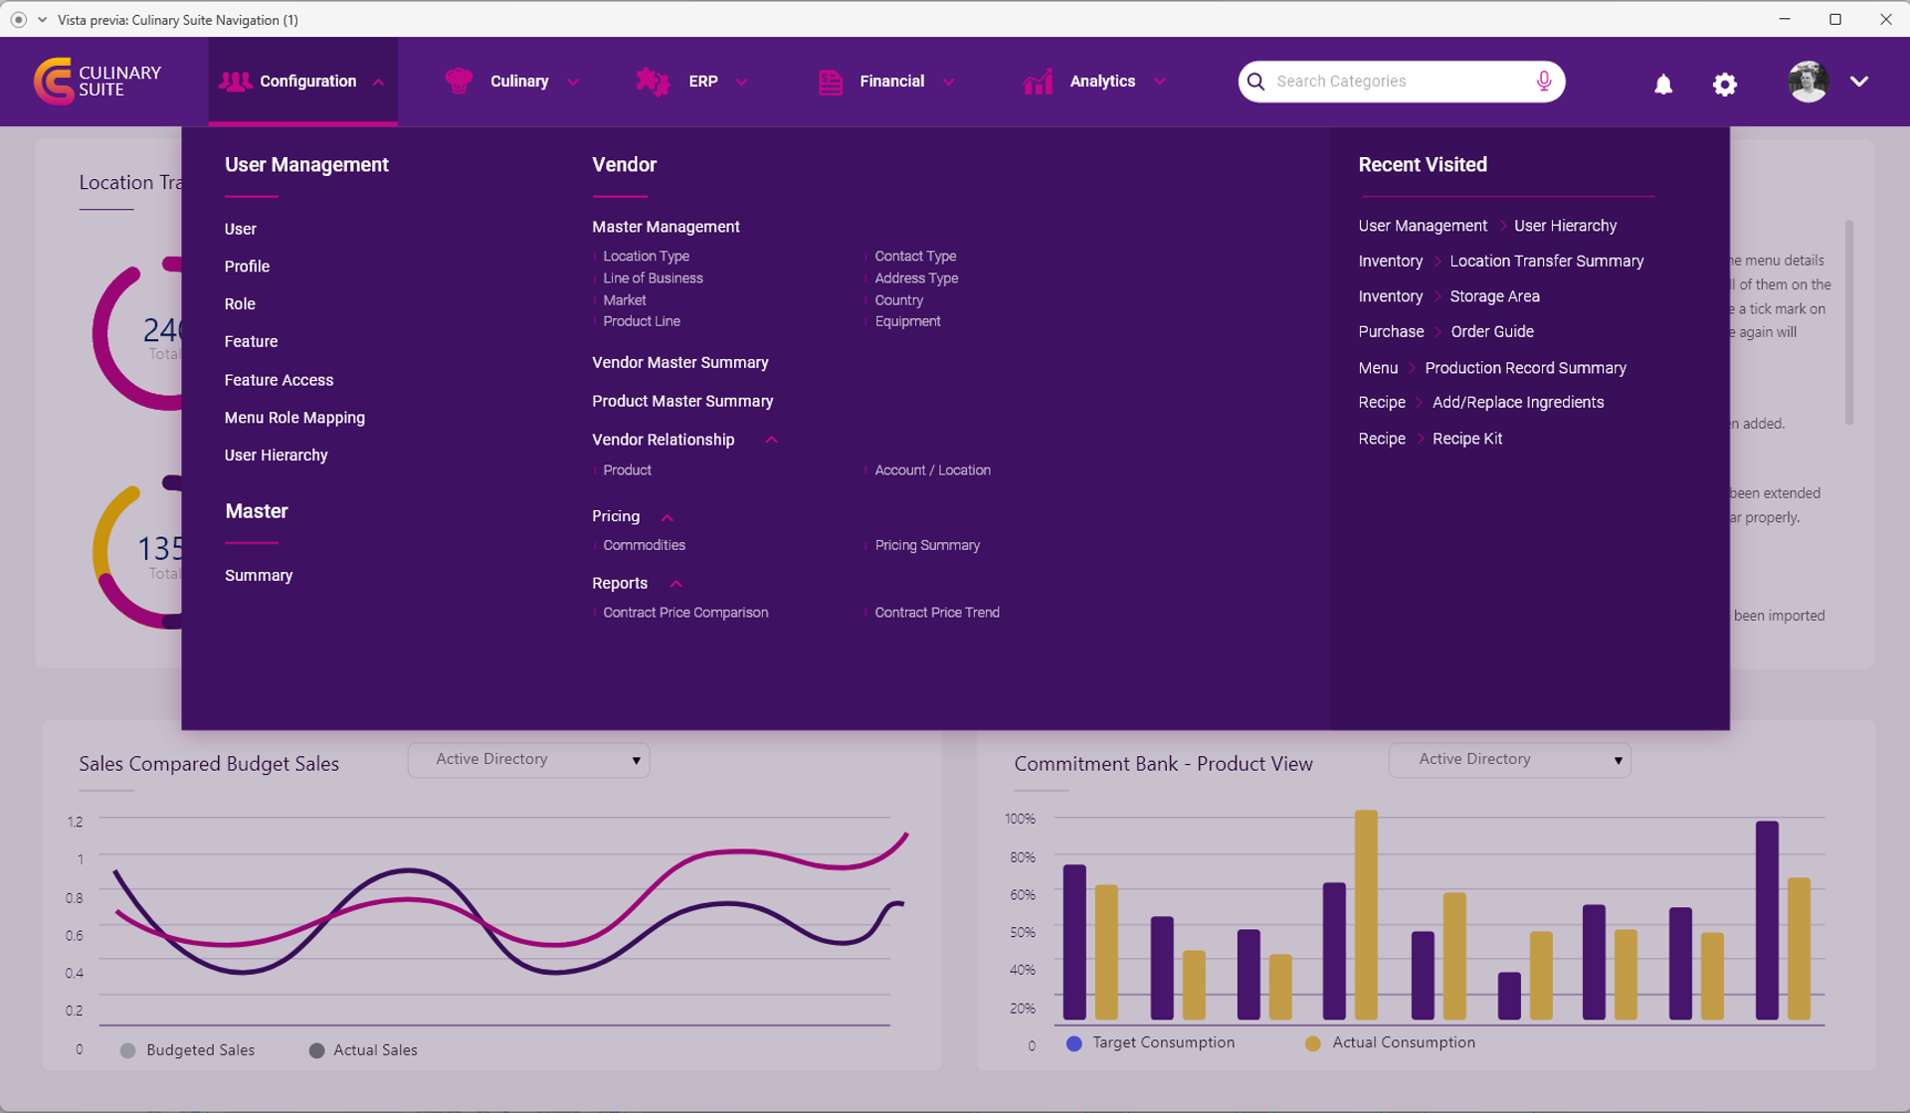
Task: Open recent Production Record Summary
Action: pos(1525,368)
